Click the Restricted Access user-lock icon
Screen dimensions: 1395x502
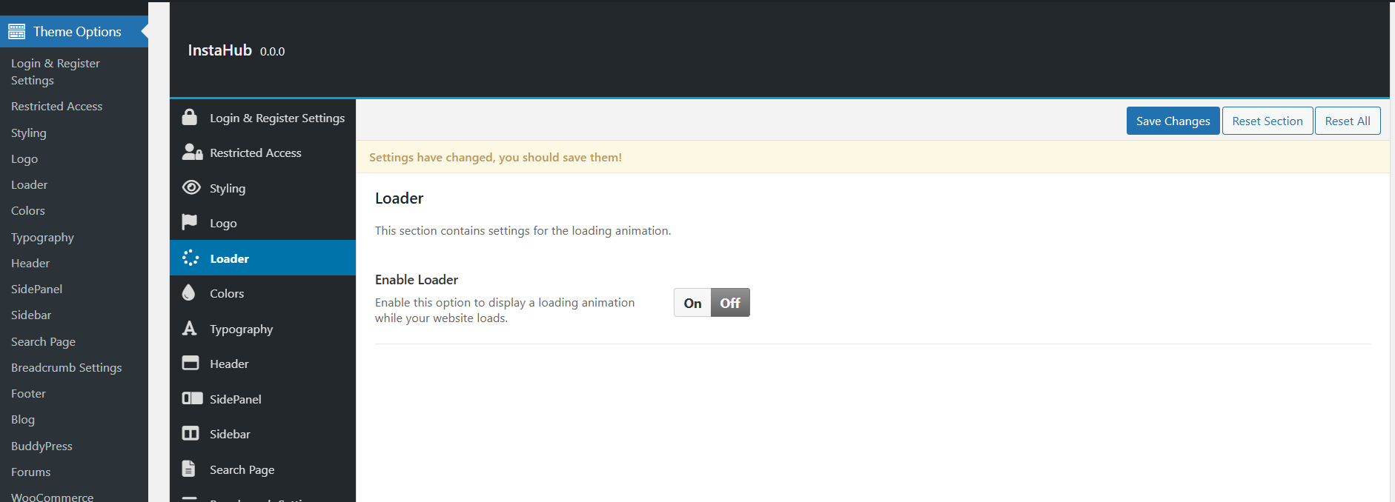[x=192, y=153]
